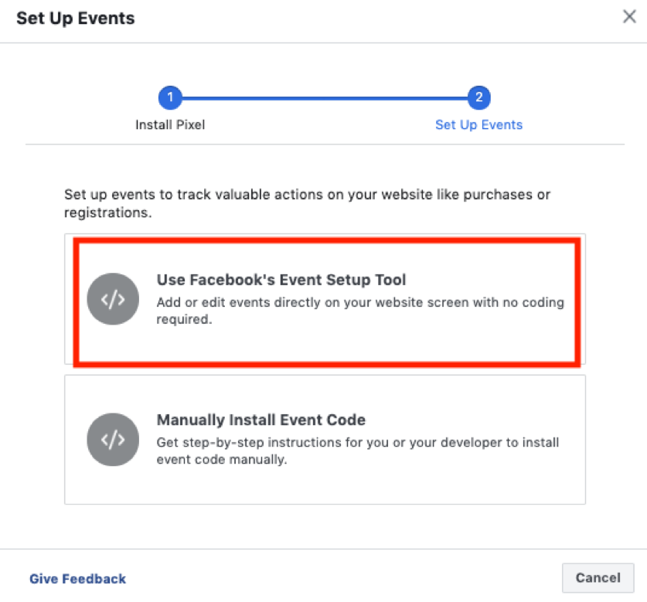
Task: Open the Give Feedback link
Action: pos(77,579)
